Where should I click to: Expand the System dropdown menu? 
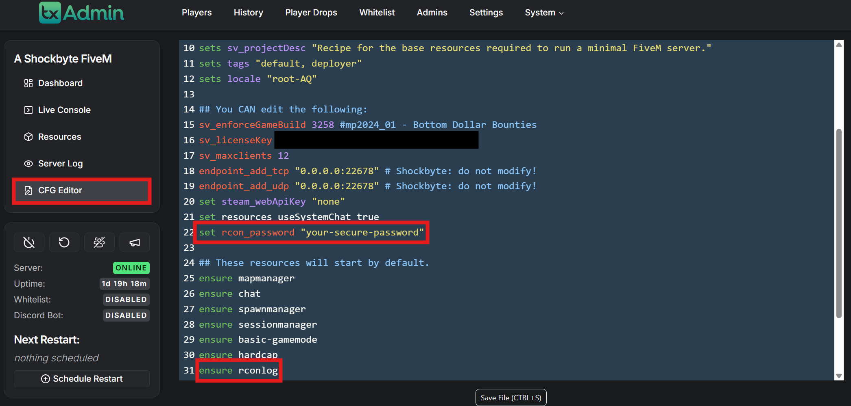point(544,13)
